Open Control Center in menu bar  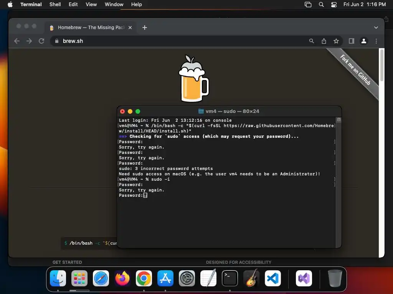click(x=334, y=5)
